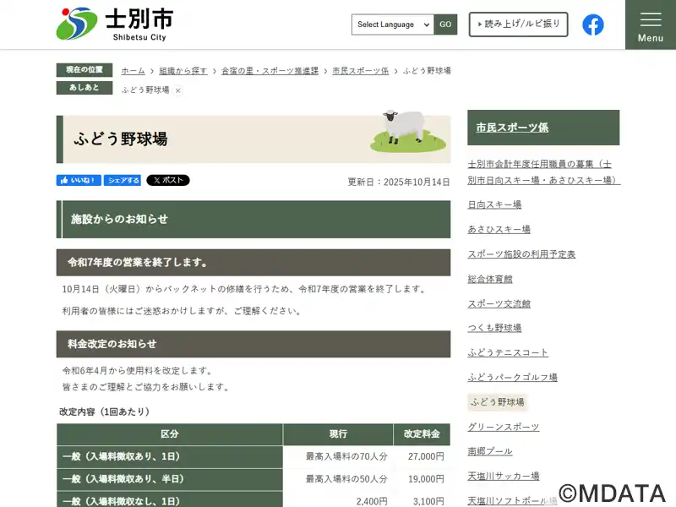Select 日向スキー場 in the sidebar

click(x=494, y=204)
